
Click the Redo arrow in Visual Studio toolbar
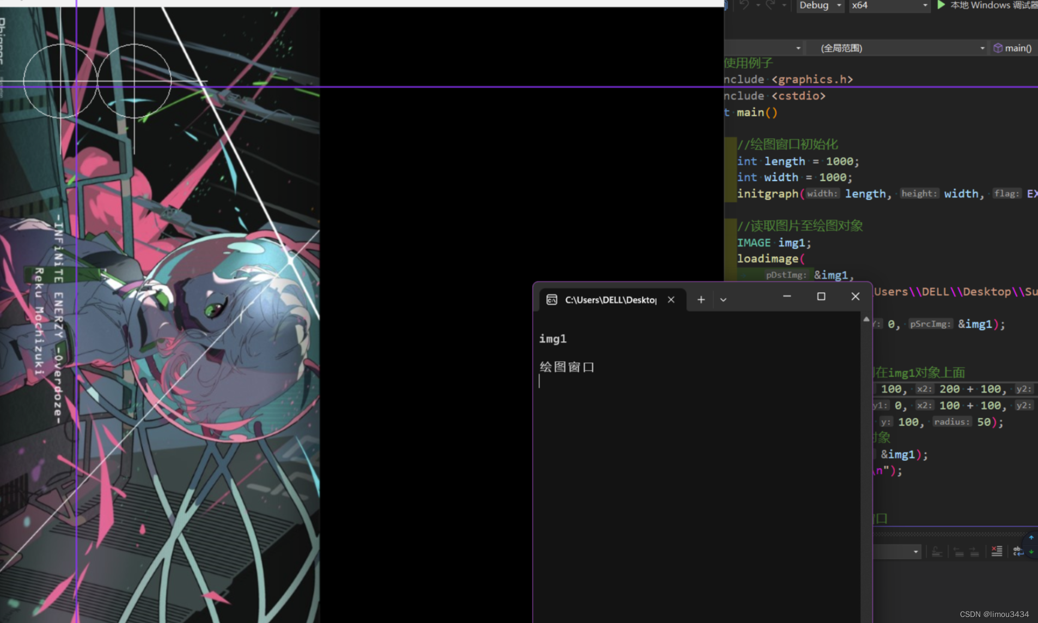(770, 5)
